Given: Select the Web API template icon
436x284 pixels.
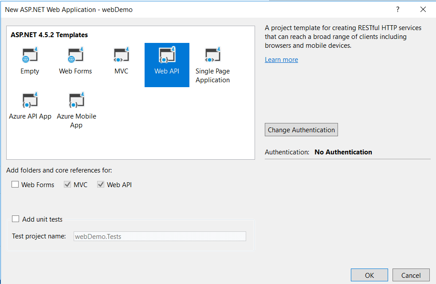Looking at the screenshot, I should pos(167,55).
